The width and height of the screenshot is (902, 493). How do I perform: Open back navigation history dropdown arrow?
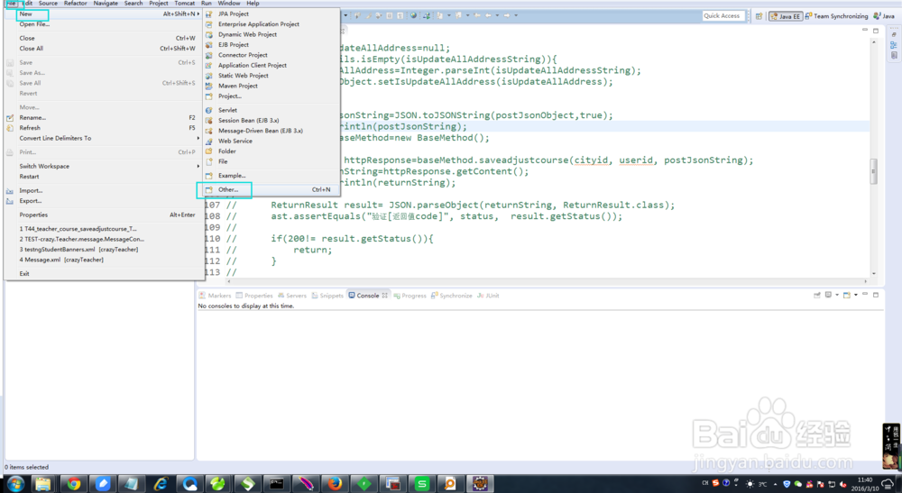[x=497, y=15]
